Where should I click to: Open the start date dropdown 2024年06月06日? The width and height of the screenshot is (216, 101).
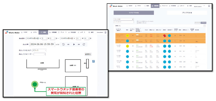(x=33, y=39)
